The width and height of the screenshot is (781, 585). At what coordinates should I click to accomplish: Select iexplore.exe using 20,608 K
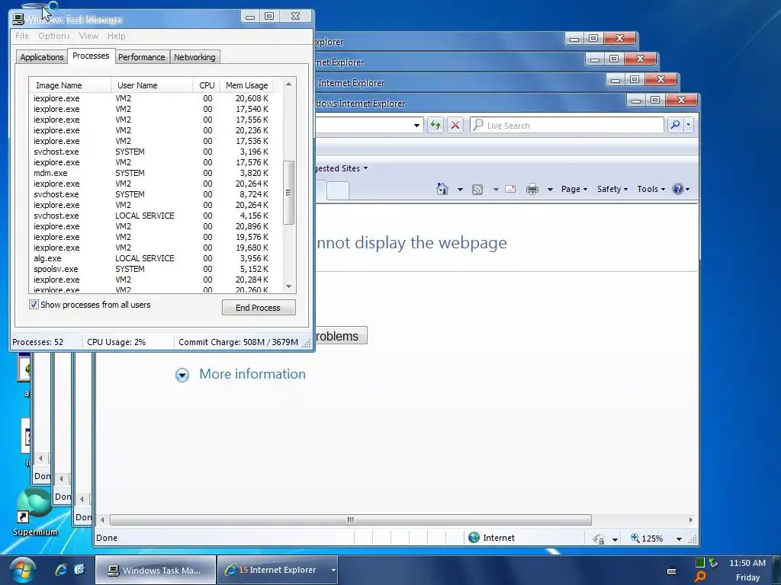pyautogui.click(x=156, y=98)
